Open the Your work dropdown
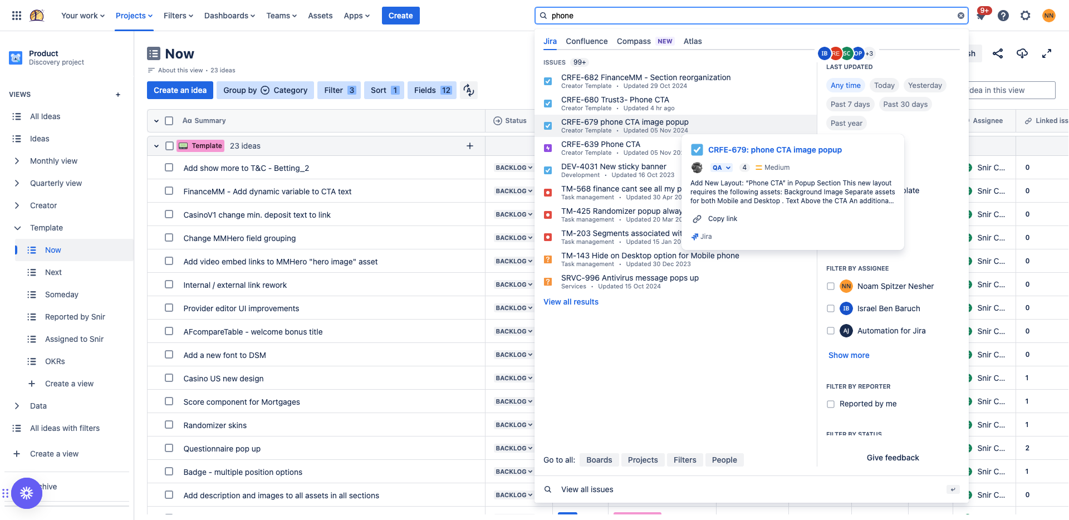The image size is (1069, 520). [82, 16]
